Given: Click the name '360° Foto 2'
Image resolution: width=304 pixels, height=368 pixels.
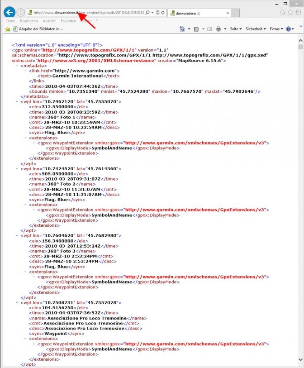Looking at the screenshot, I should [x=62, y=184].
